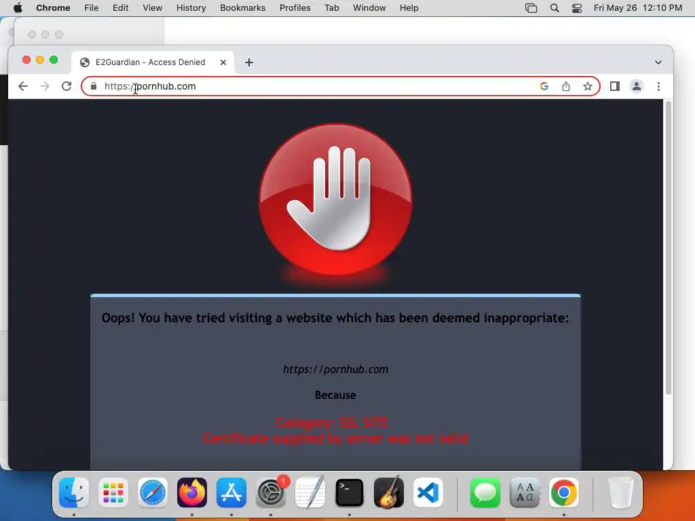Open Spotlight search in menu bar
This screenshot has height=521, width=695.
pyautogui.click(x=555, y=8)
